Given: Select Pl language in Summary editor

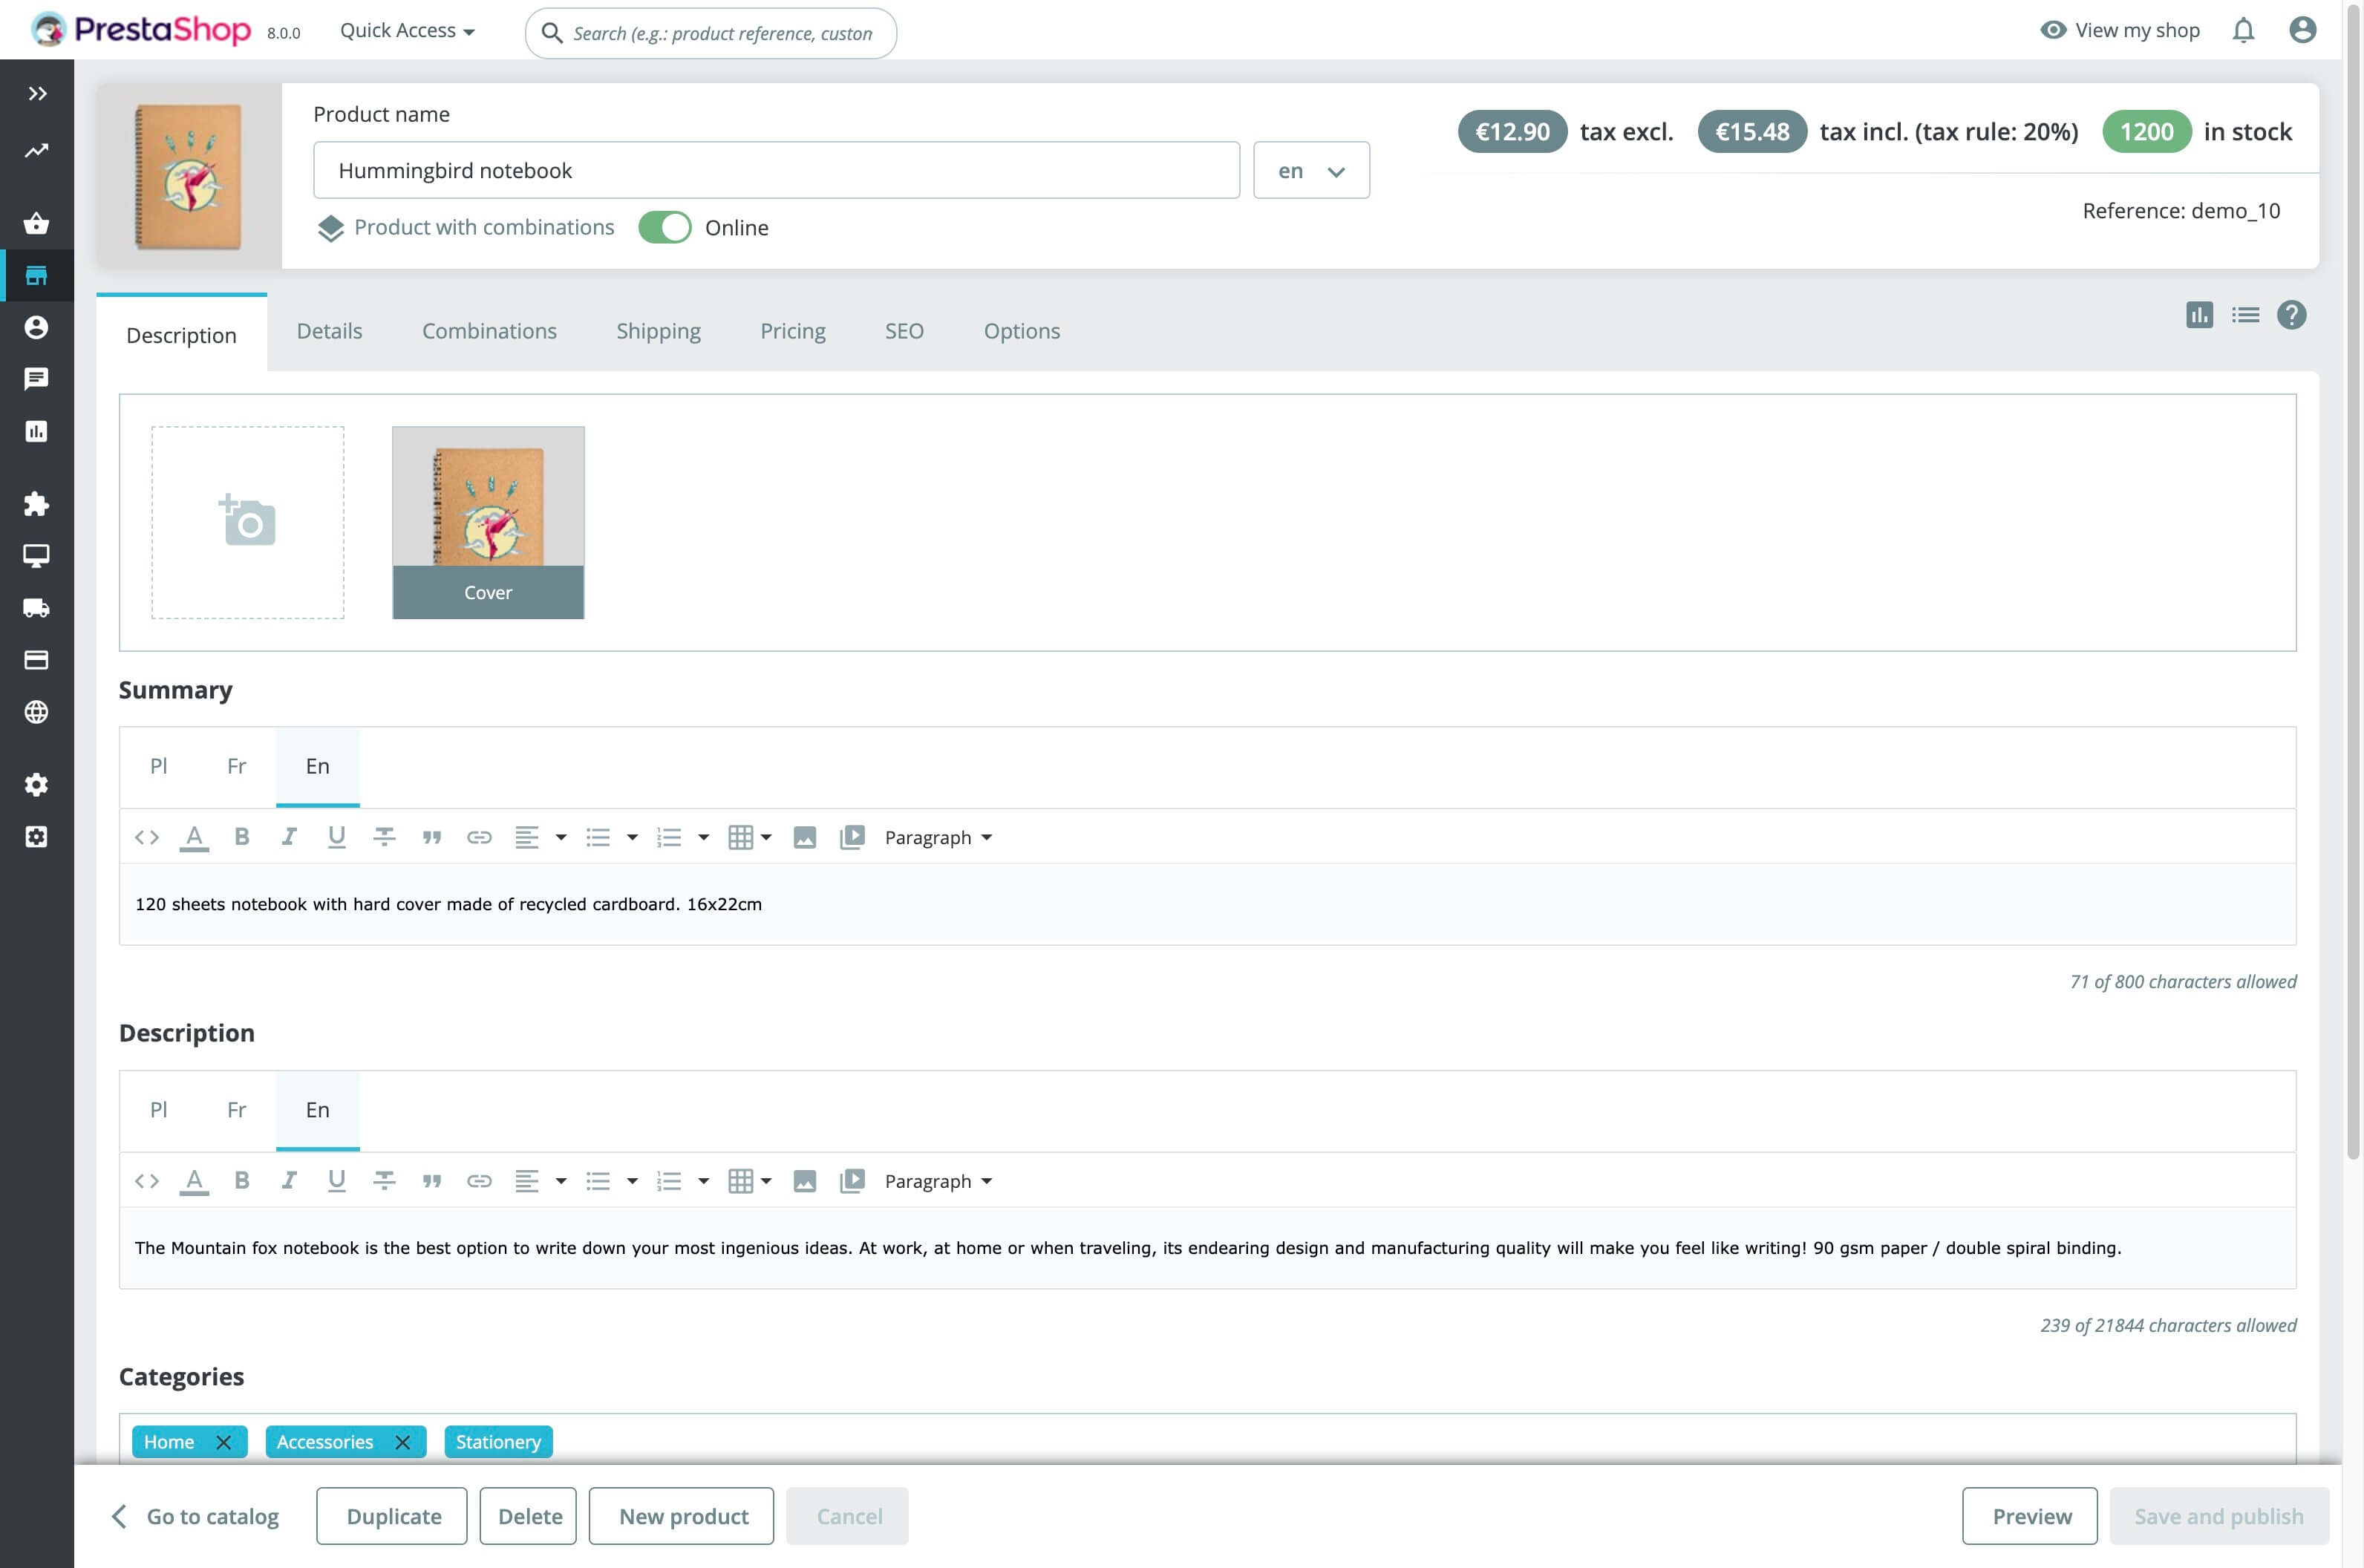Looking at the screenshot, I should [158, 766].
